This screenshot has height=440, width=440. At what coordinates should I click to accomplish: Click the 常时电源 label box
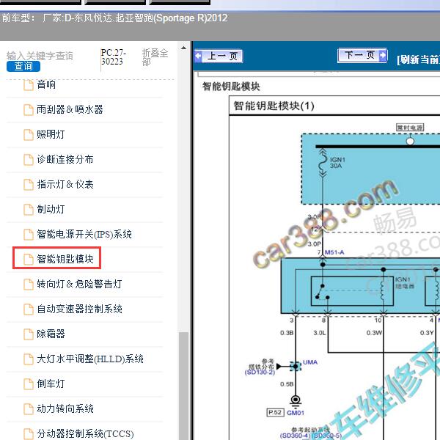(x=410, y=128)
